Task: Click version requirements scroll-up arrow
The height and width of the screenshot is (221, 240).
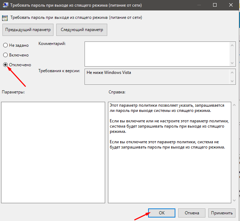Action: (232, 73)
